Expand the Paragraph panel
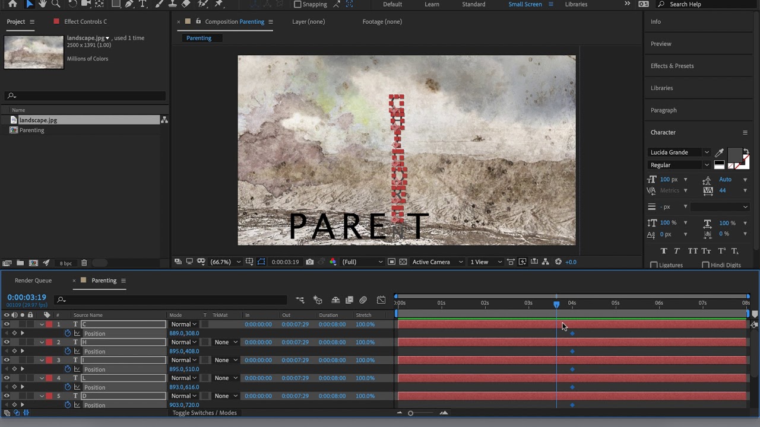This screenshot has width=760, height=427. [664, 110]
